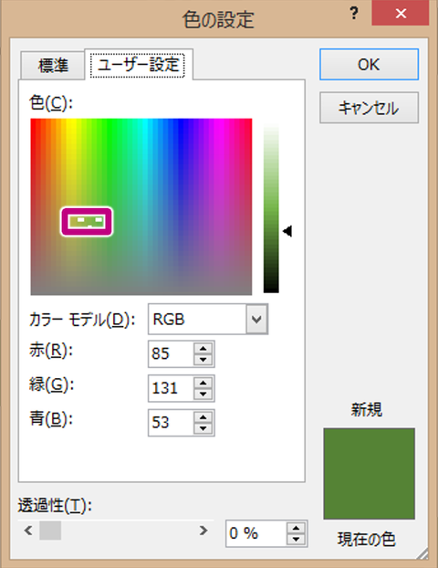
Task: Click the 緑(G) value field
Action: pos(171,388)
